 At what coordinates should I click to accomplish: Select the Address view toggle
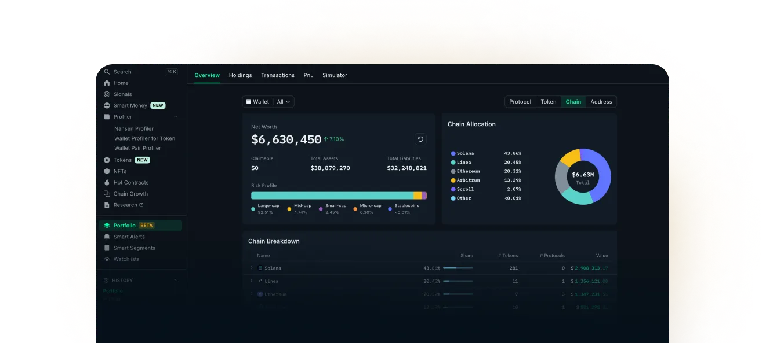click(601, 102)
